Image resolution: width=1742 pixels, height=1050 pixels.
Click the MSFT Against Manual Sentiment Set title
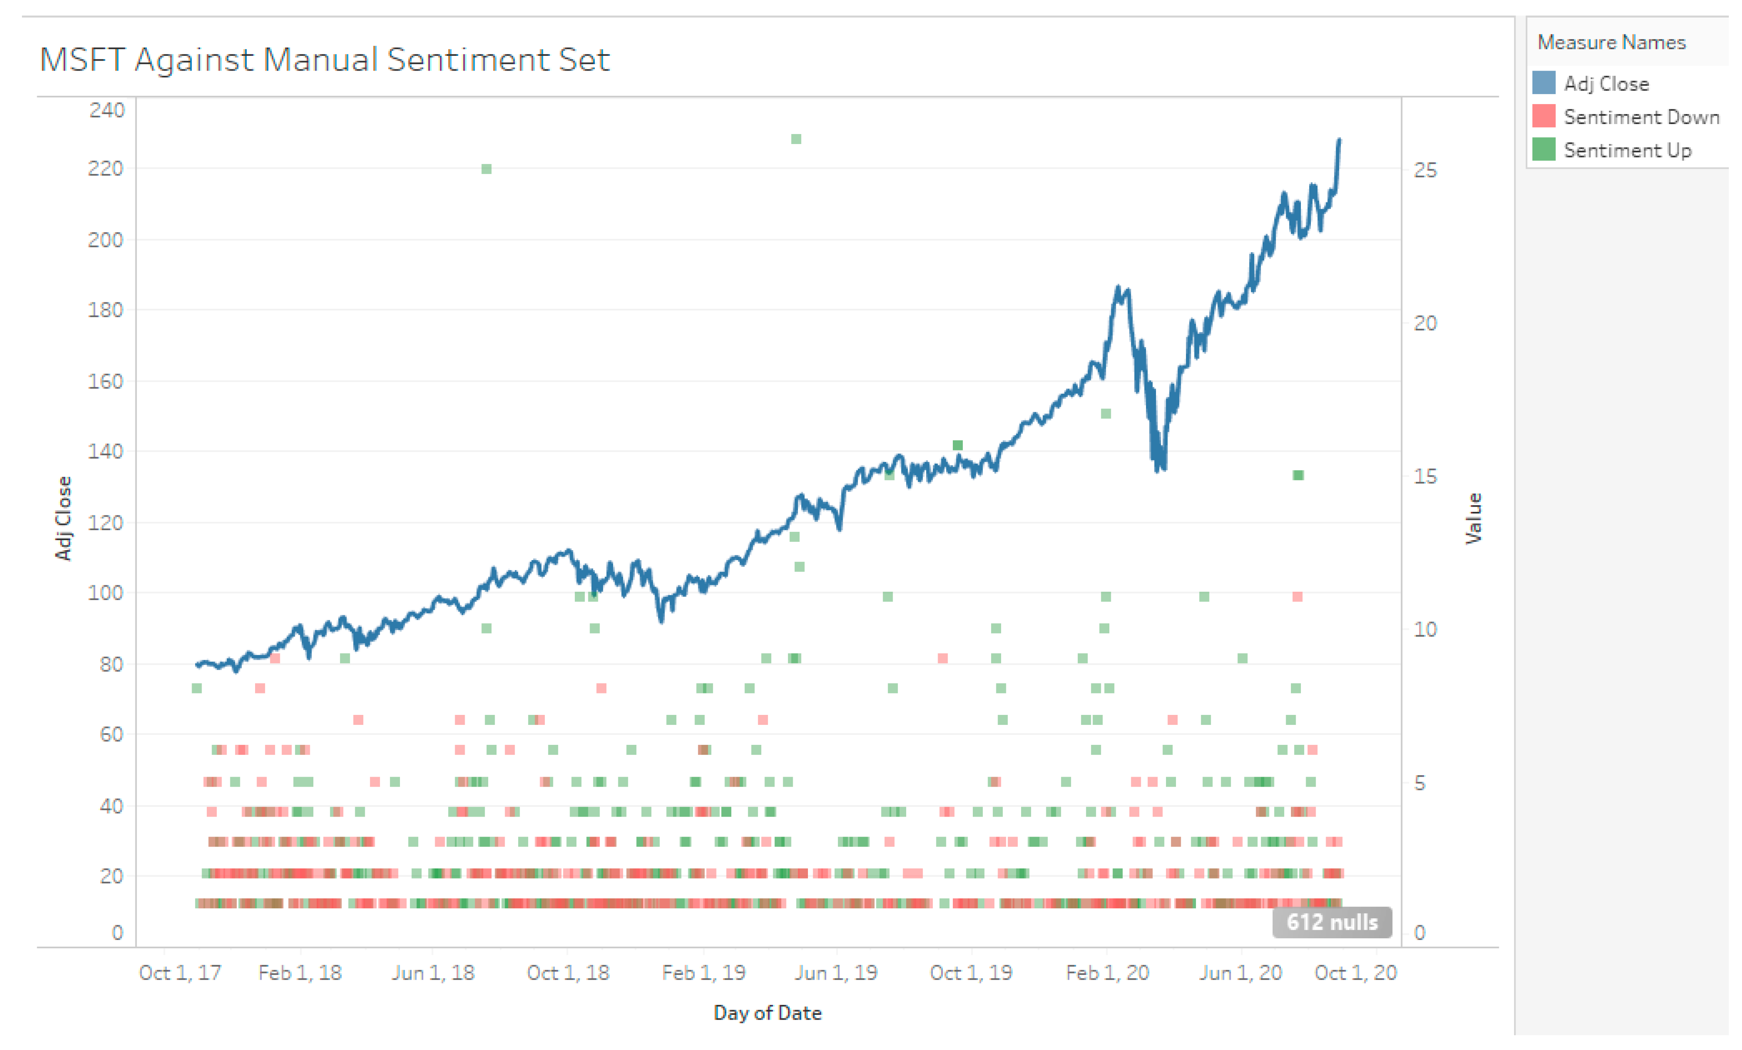325,59
